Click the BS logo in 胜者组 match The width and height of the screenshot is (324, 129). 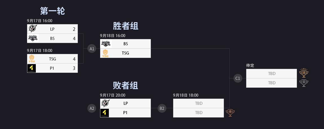pos(106,44)
